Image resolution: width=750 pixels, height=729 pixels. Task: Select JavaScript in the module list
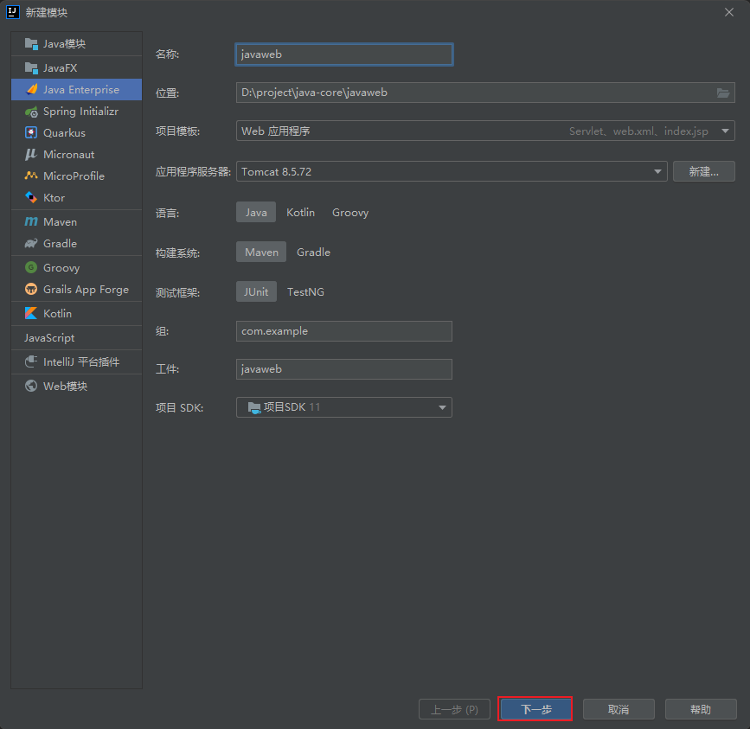pos(76,337)
